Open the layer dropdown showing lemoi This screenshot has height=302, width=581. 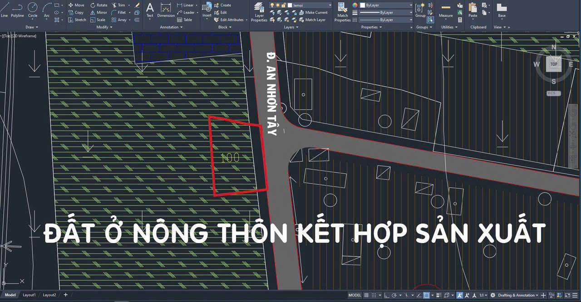tap(329, 5)
